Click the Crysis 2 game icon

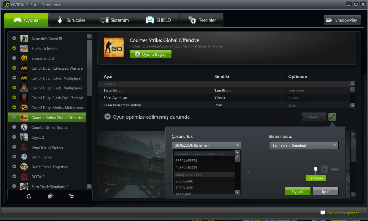(x=24, y=137)
